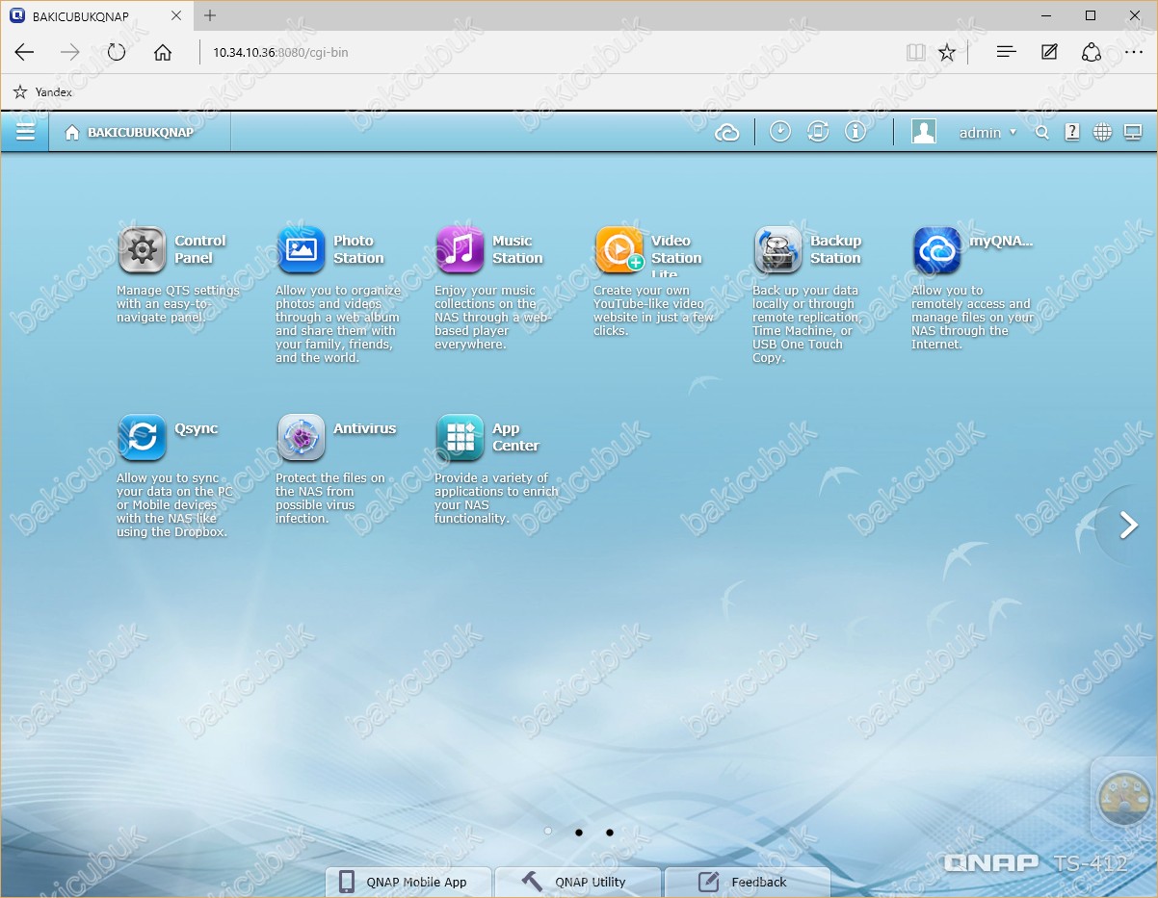
Task: Open the Antivirus app
Action: (x=301, y=438)
